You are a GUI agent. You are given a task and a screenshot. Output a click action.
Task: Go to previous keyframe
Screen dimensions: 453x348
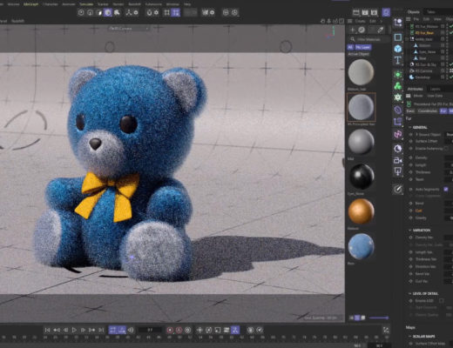pyautogui.click(x=57, y=330)
